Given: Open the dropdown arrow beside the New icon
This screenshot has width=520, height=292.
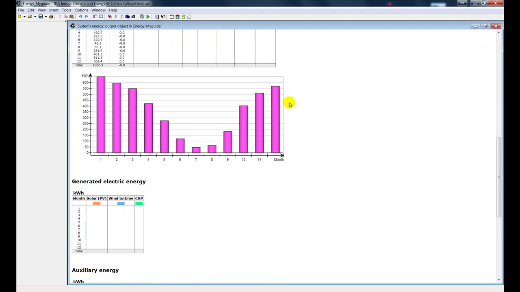Looking at the screenshot, I should (x=24, y=17).
